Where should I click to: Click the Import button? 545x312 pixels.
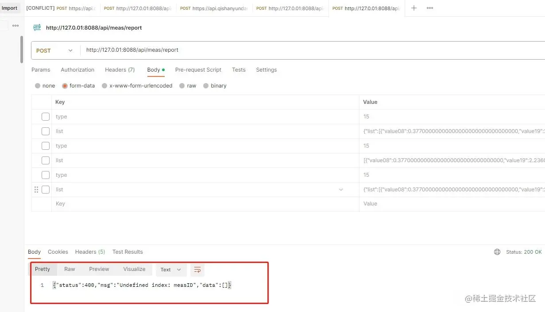[10, 8]
